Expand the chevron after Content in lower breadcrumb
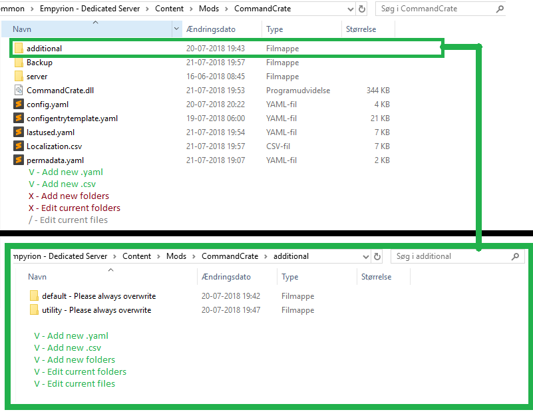This screenshot has height=412, width=533. [158, 257]
